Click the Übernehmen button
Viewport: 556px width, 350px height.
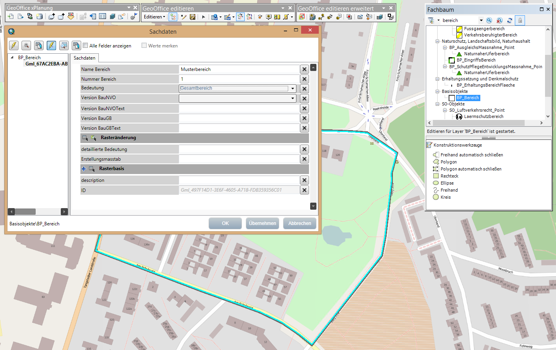[x=262, y=223]
